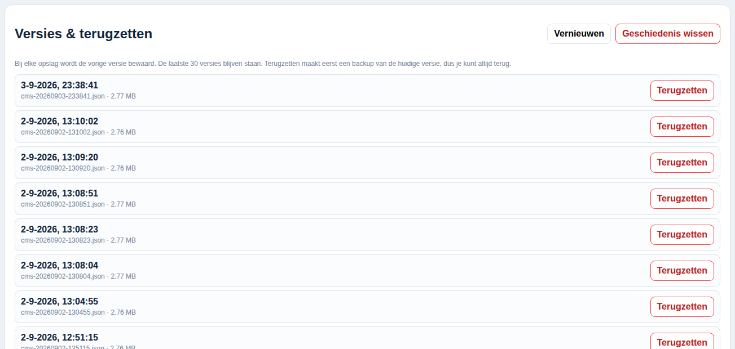The image size is (735, 349).
Task: Click the Versies & terugzetten heading
Action: coord(83,34)
